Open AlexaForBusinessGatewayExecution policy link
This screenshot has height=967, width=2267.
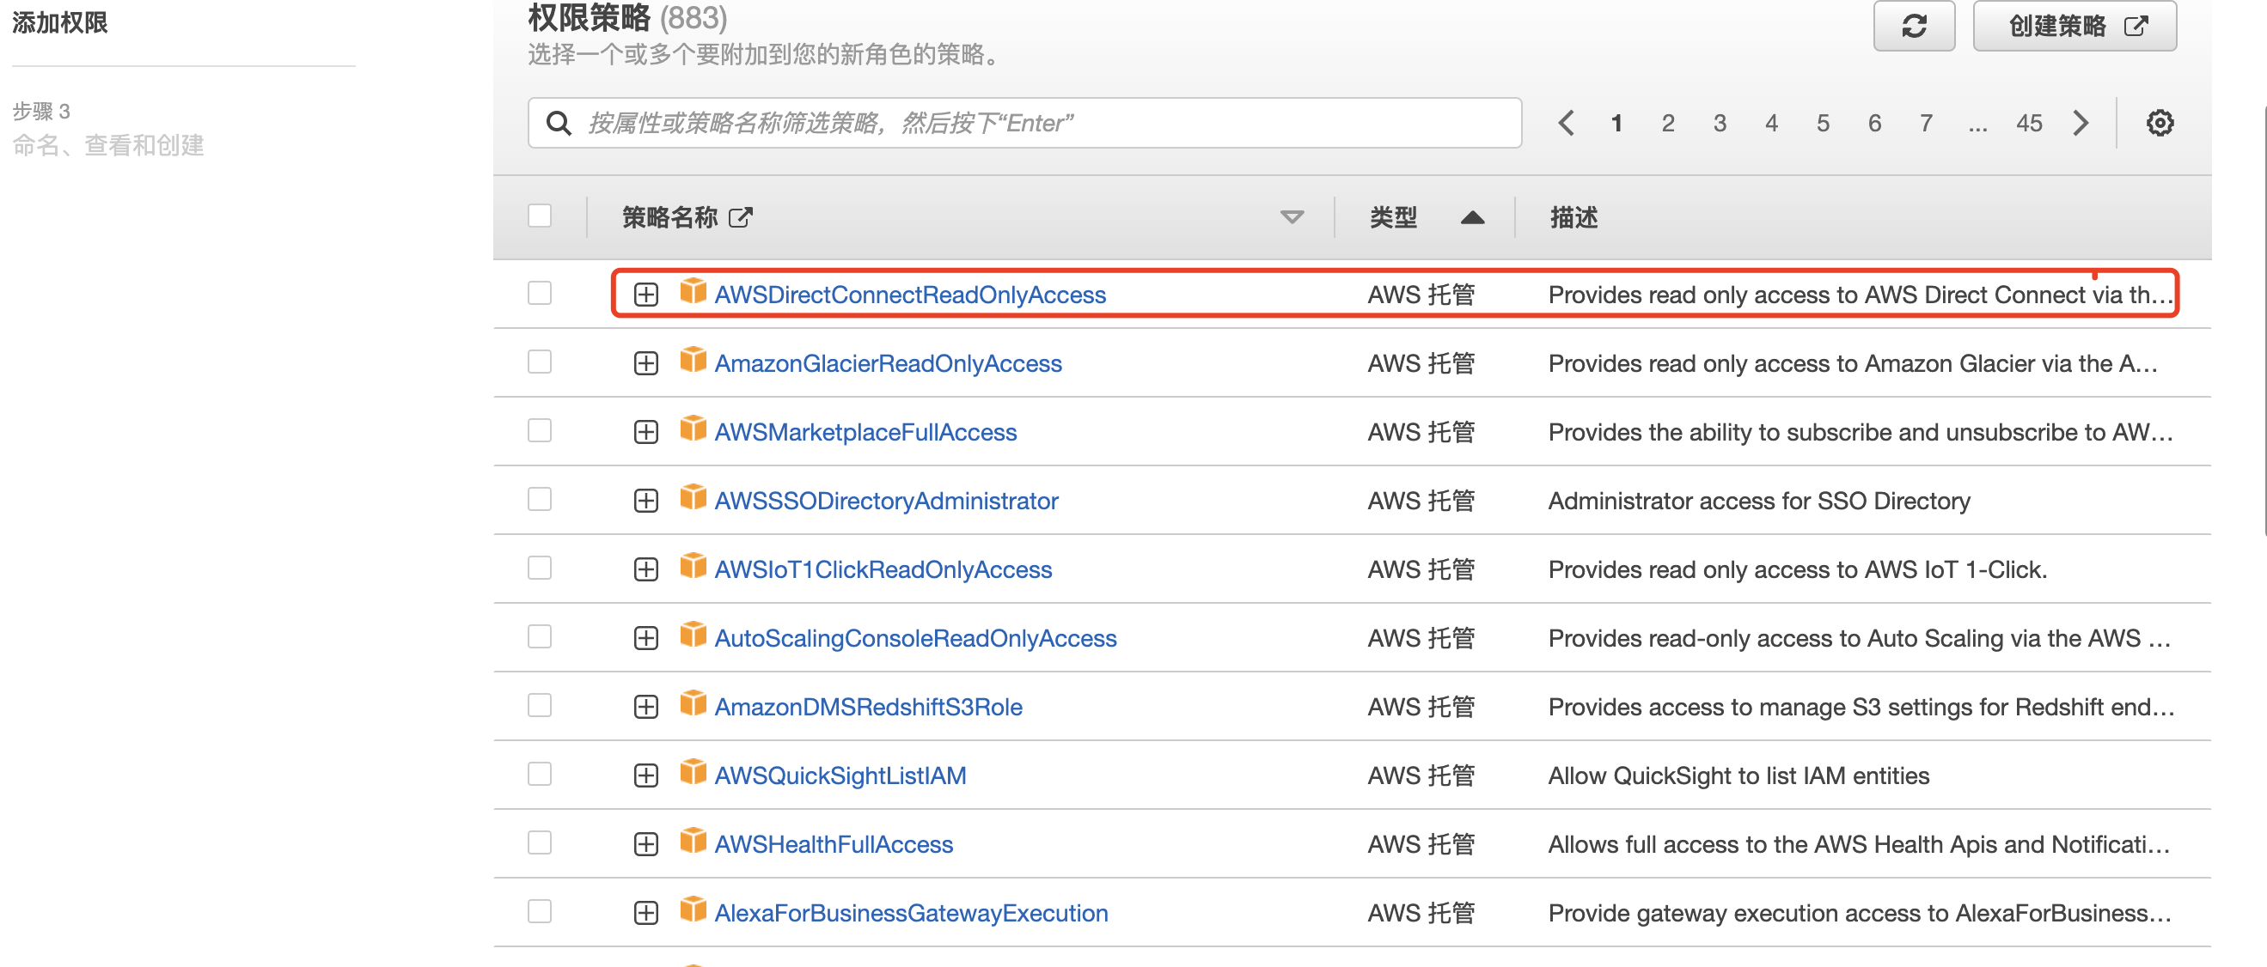[x=911, y=914]
